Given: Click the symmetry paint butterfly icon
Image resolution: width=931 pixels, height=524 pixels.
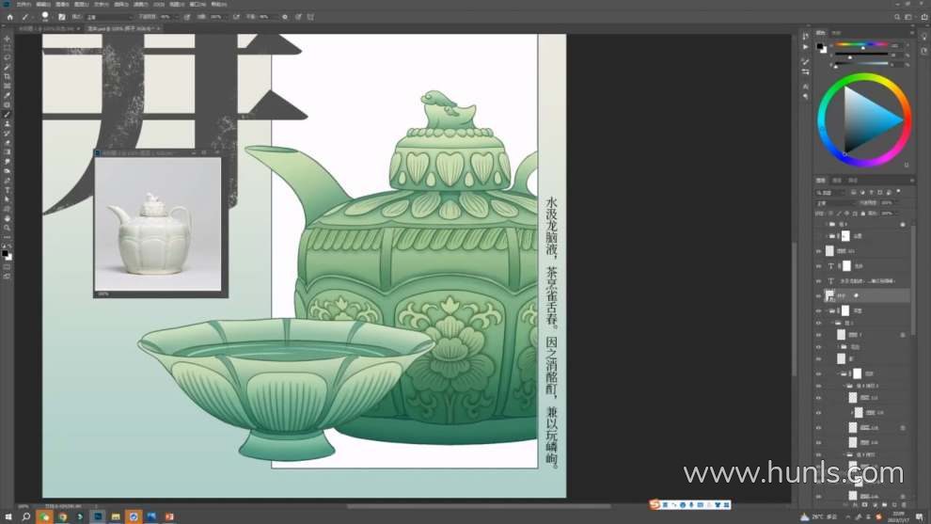Looking at the screenshot, I should click(310, 17).
